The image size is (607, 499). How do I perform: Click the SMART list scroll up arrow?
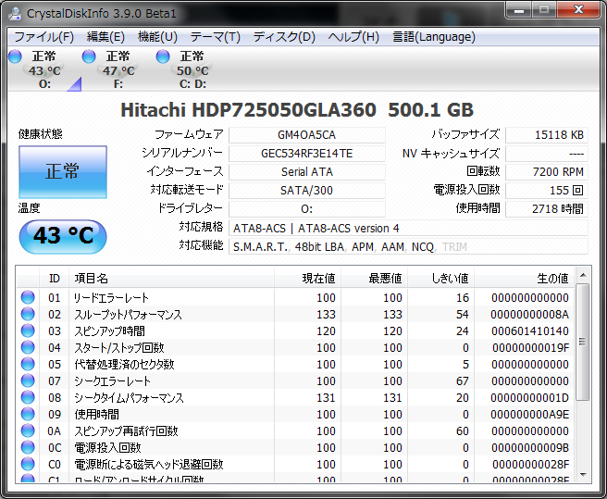tap(583, 276)
